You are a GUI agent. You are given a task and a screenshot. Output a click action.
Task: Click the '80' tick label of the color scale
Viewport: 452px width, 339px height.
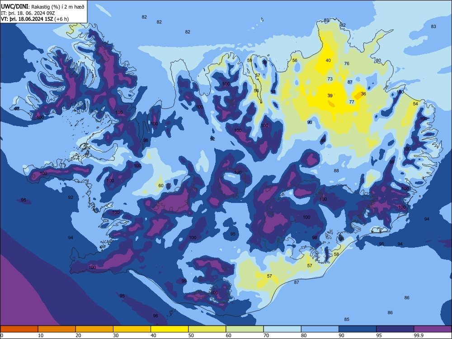(x=304, y=335)
